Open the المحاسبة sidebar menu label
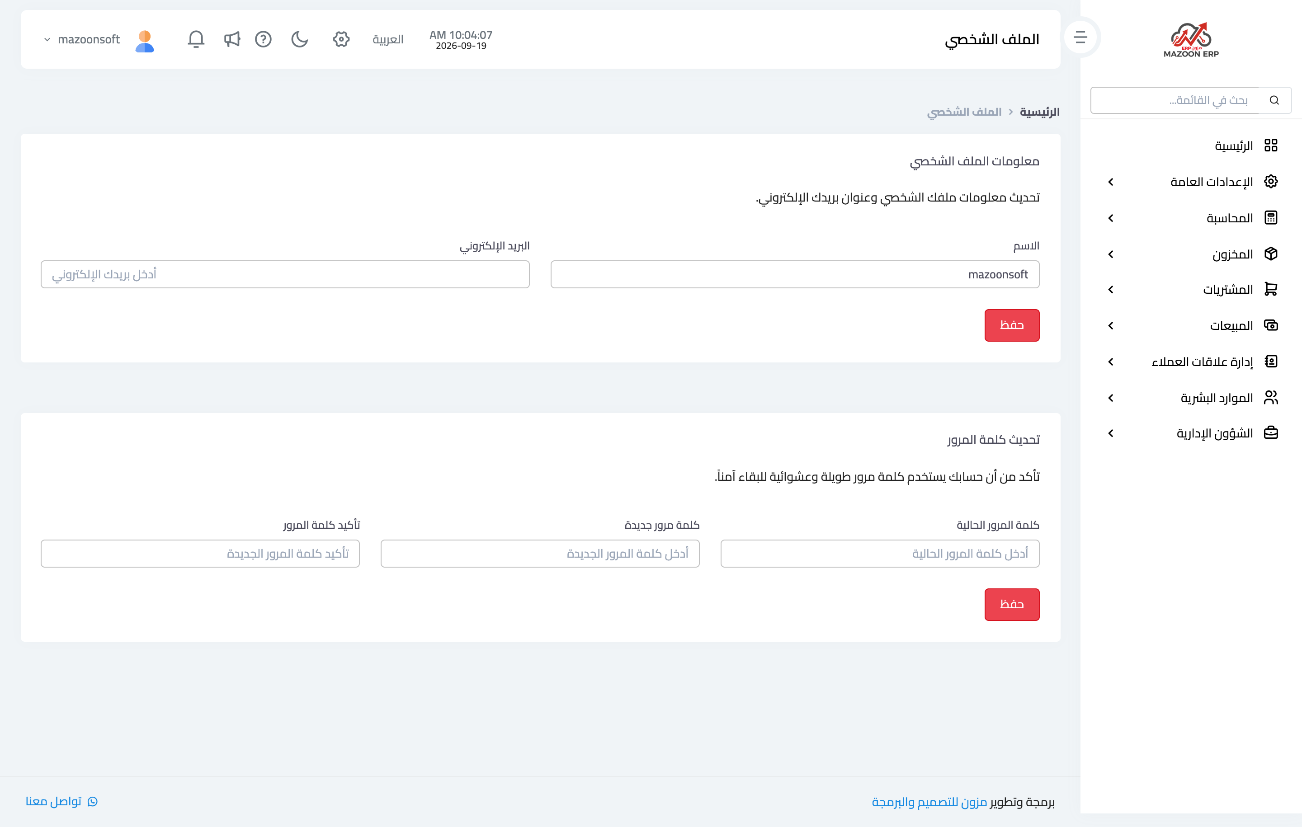Image resolution: width=1302 pixels, height=827 pixels. click(x=1230, y=218)
